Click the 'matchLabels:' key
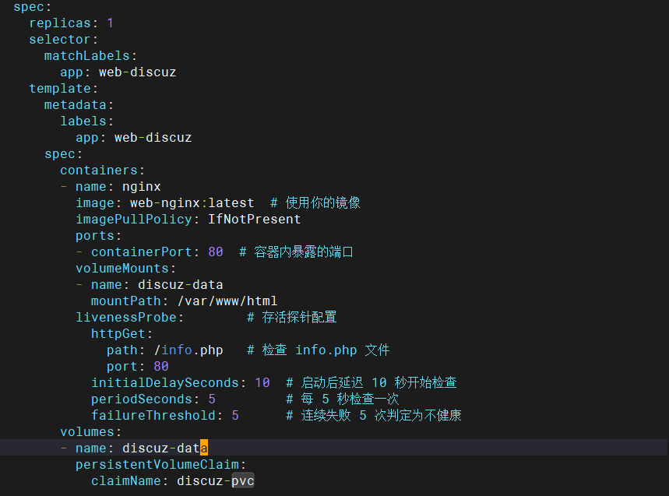 [90, 56]
